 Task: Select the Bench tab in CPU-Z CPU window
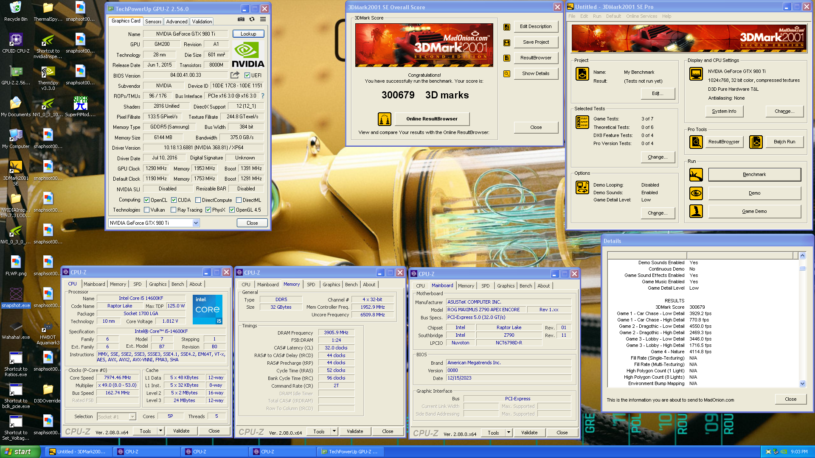(177, 284)
